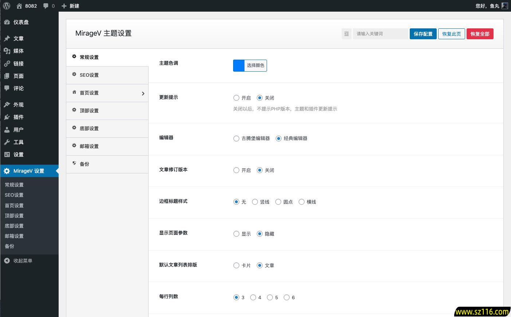Click the MirageV 设置 gear icon
Viewport: 511px width, 317px height.
tap(7, 171)
